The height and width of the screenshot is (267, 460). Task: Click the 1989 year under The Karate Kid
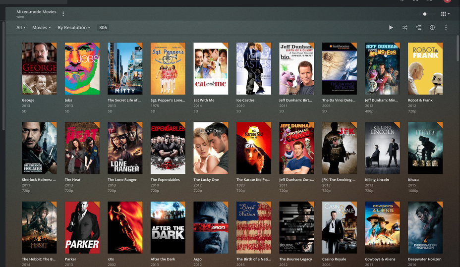click(240, 185)
